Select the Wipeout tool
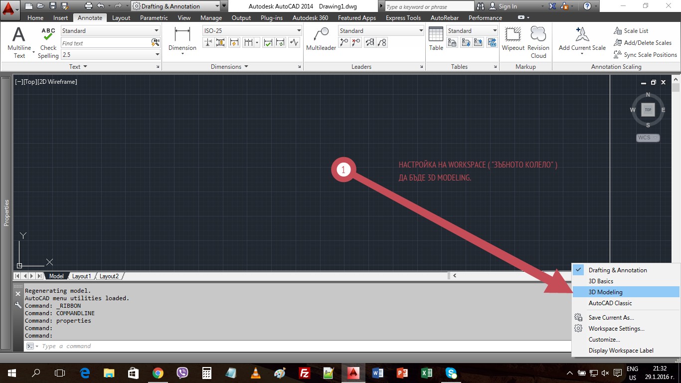Image resolution: width=681 pixels, height=383 pixels. pyautogui.click(x=513, y=39)
